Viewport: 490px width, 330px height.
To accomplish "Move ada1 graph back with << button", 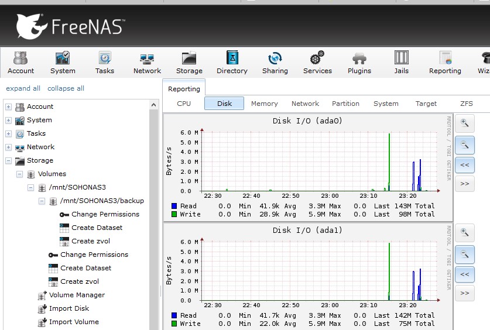I will (x=465, y=274).
